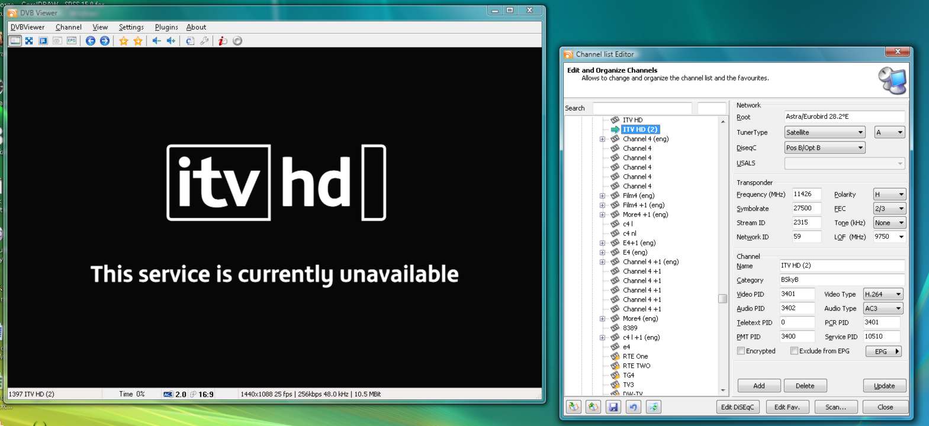Expand the More4 +1 (eng) tree node

[x=602, y=215]
